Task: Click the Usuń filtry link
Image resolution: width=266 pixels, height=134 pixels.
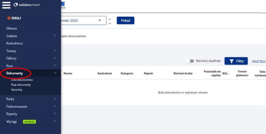Action: [x=258, y=61]
